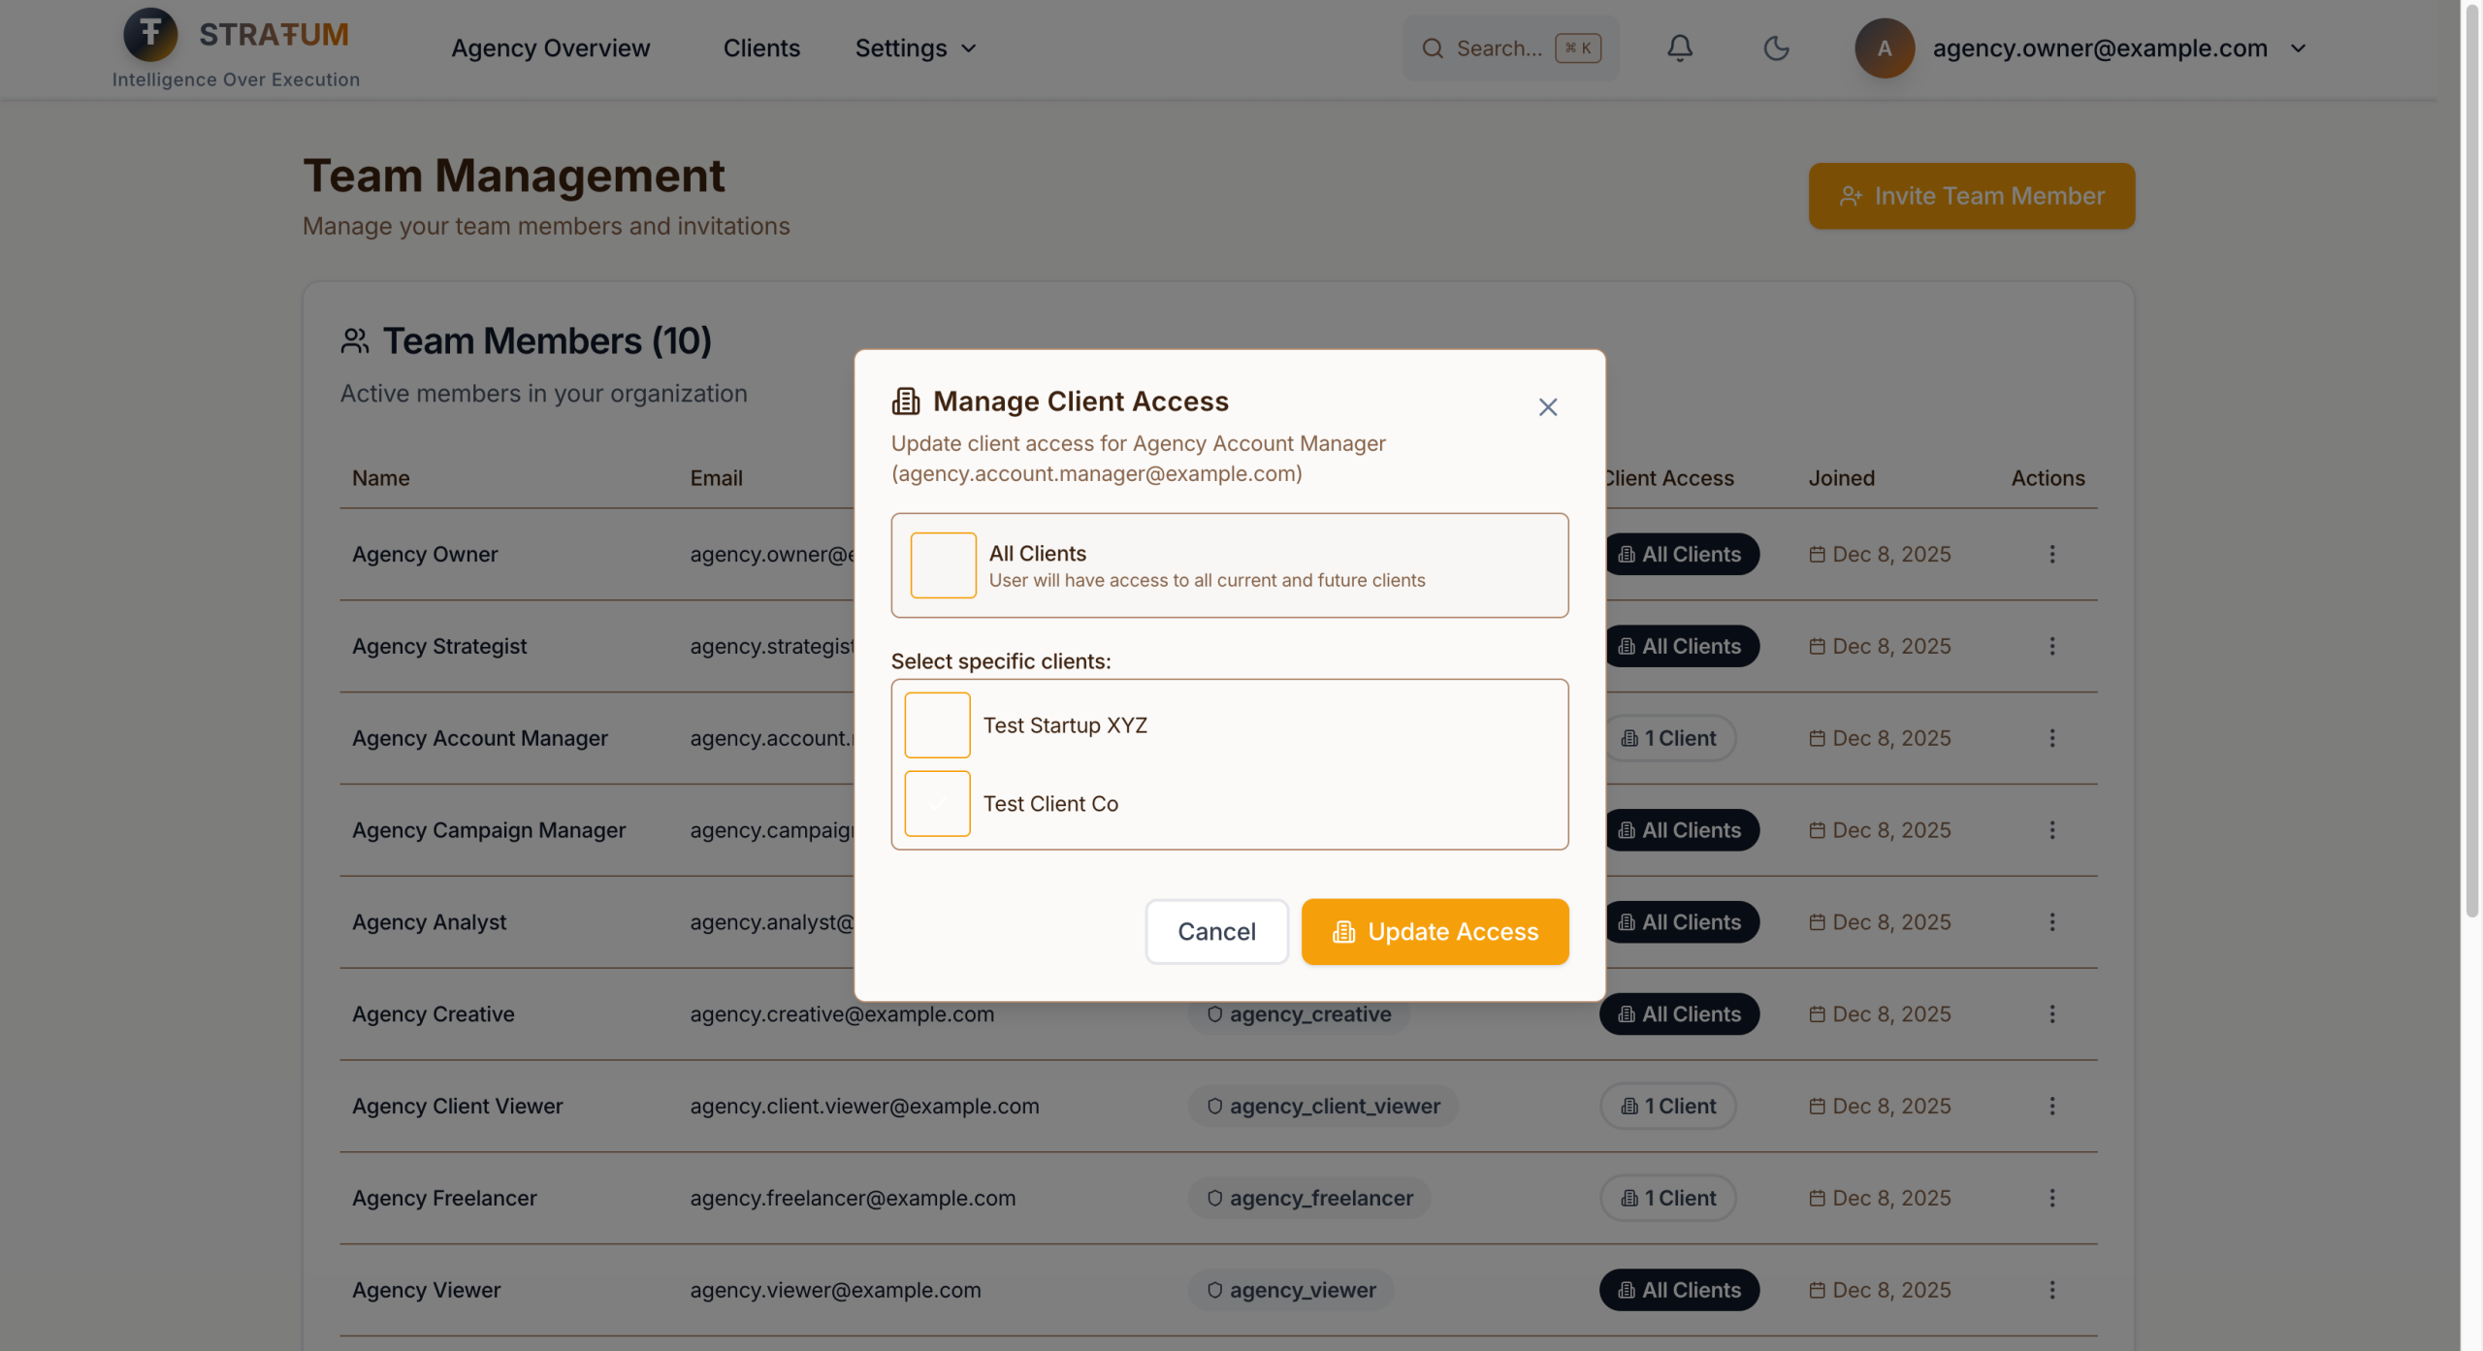Click the user avatar circle labeled A
The height and width of the screenshot is (1351, 2483).
point(1884,48)
